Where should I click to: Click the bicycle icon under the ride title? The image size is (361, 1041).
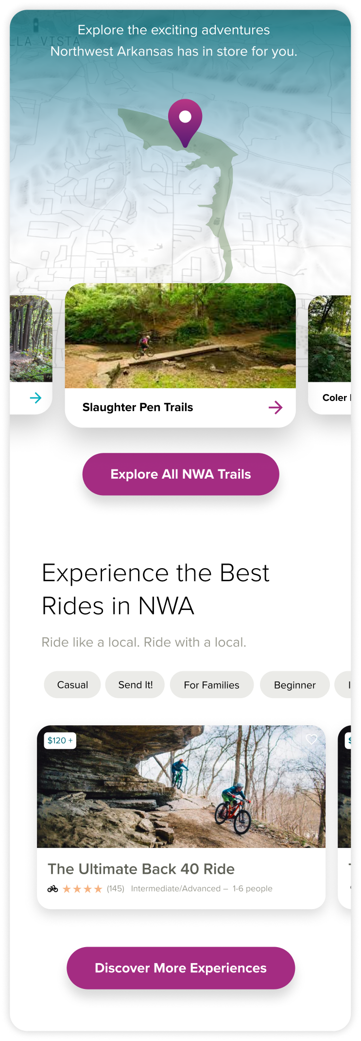(x=52, y=889)
